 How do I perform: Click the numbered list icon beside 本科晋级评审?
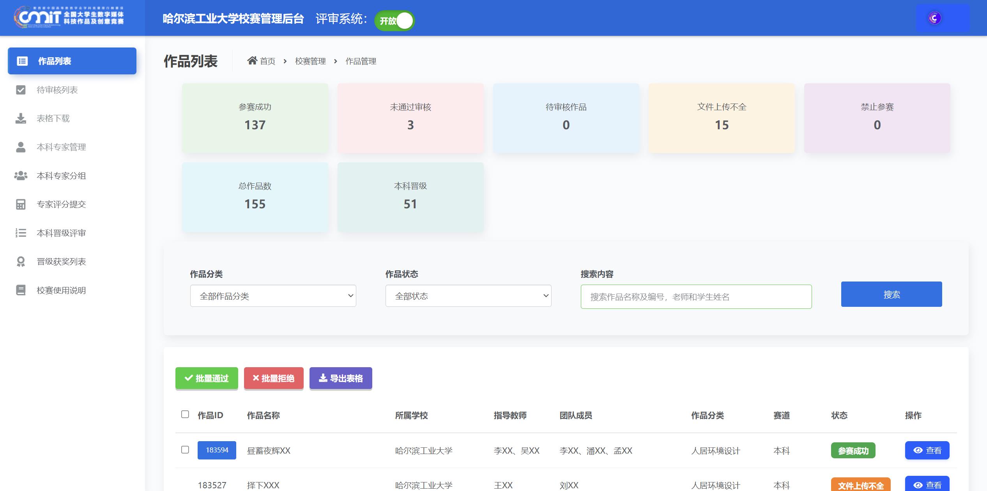(x=21, y=233)
